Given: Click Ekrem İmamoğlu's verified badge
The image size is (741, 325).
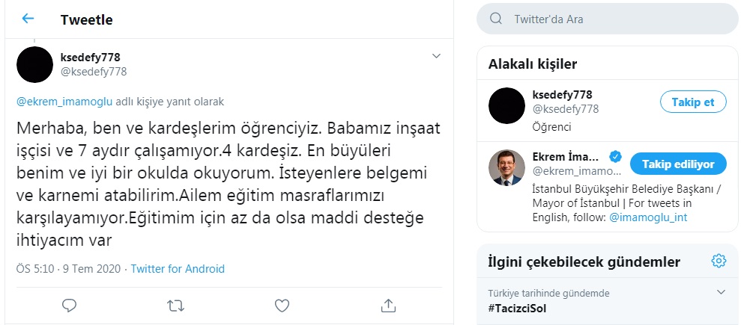Looking at the screenshot, I should (x=614, y=157).
